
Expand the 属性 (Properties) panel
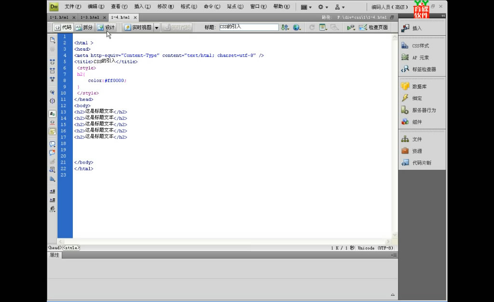[x=55, y=255]
